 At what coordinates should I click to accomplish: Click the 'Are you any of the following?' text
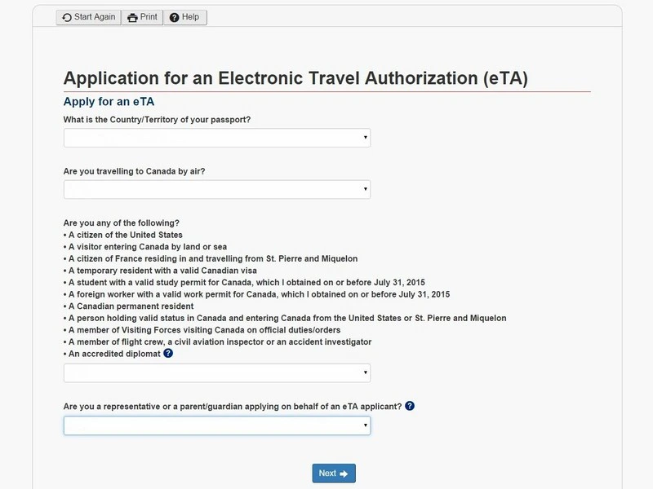(121, 223)
